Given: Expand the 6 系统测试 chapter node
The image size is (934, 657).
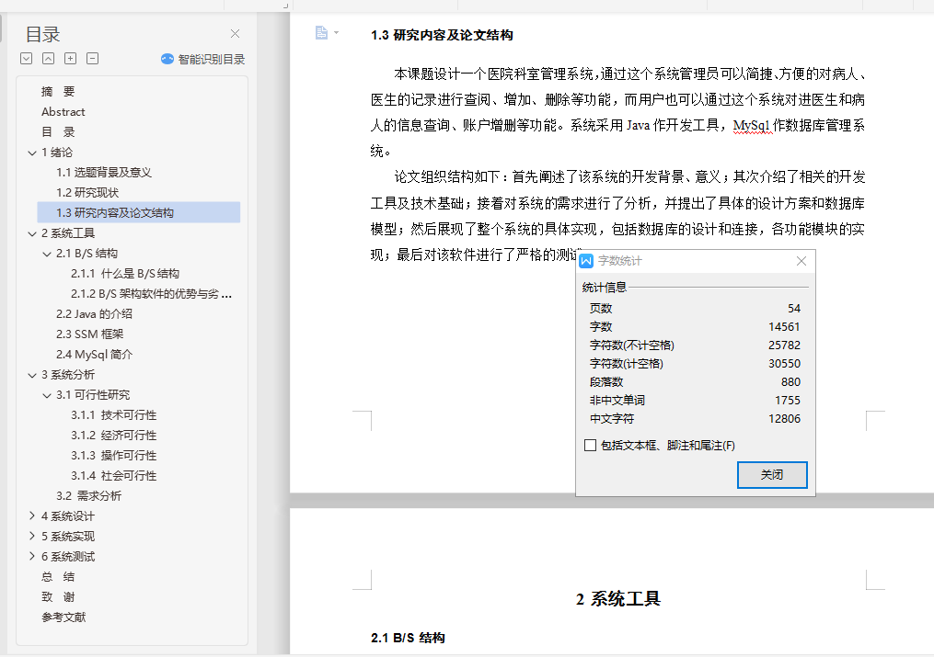Looking at the screenshot, I should point(32,557).
